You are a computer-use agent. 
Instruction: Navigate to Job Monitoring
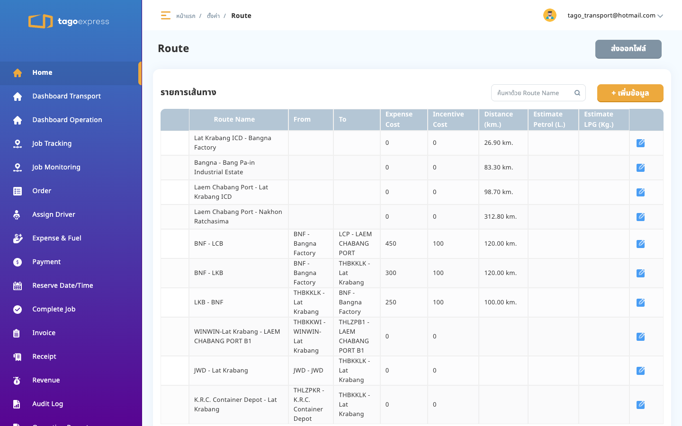pyautogui.click(x=71, y=168)
